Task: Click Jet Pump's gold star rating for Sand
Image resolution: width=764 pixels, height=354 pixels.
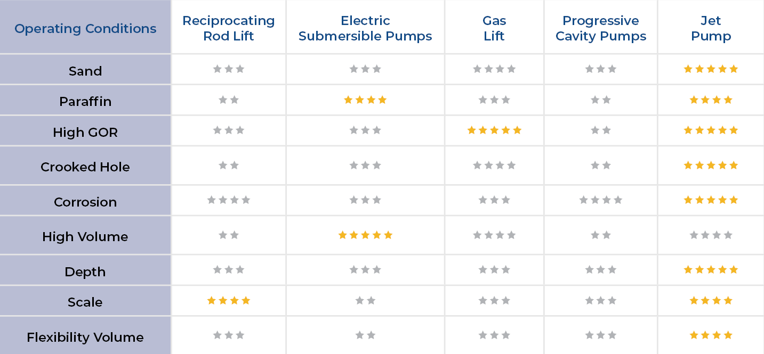Action: (711, 69)
